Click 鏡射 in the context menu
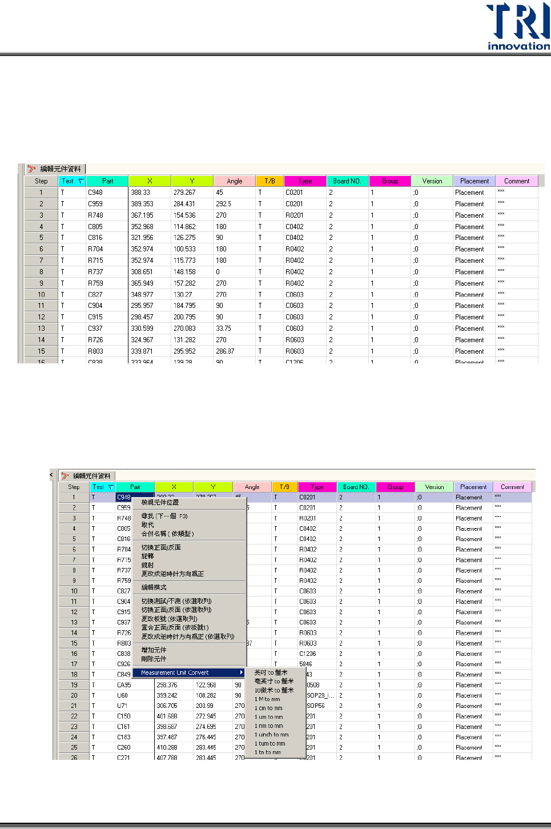551x829 pixels. click(x=147, y=565)
